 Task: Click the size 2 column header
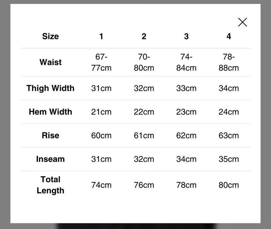click(144, 36)
